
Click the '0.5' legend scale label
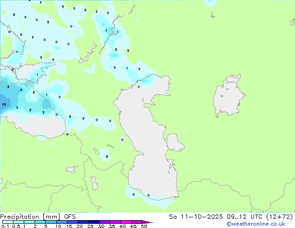tap(16, 226)
